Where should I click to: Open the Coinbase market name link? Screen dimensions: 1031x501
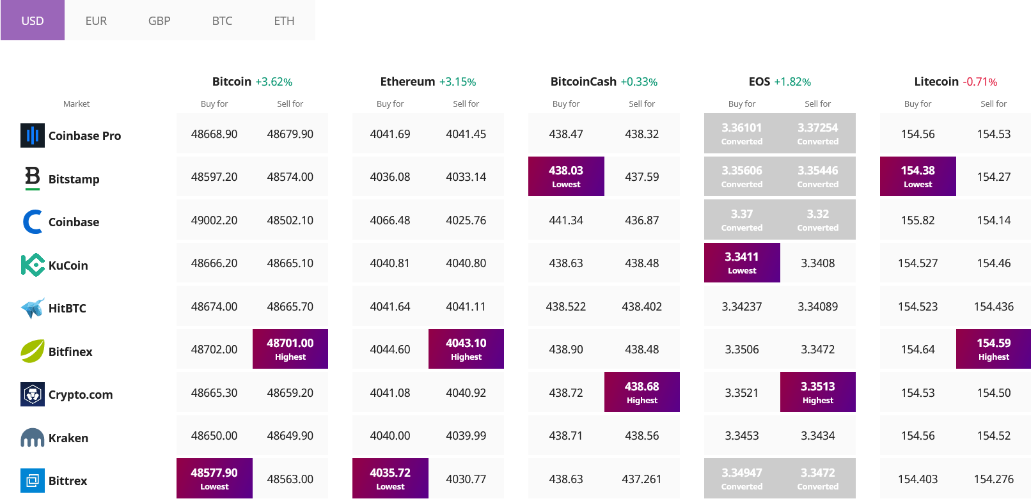pos(74,222)
